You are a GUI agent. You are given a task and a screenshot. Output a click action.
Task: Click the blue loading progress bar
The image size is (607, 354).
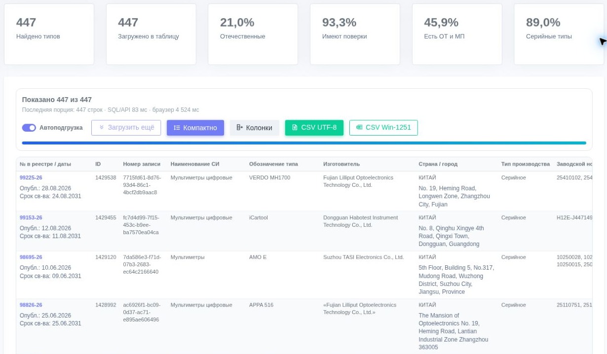[304, 143]
